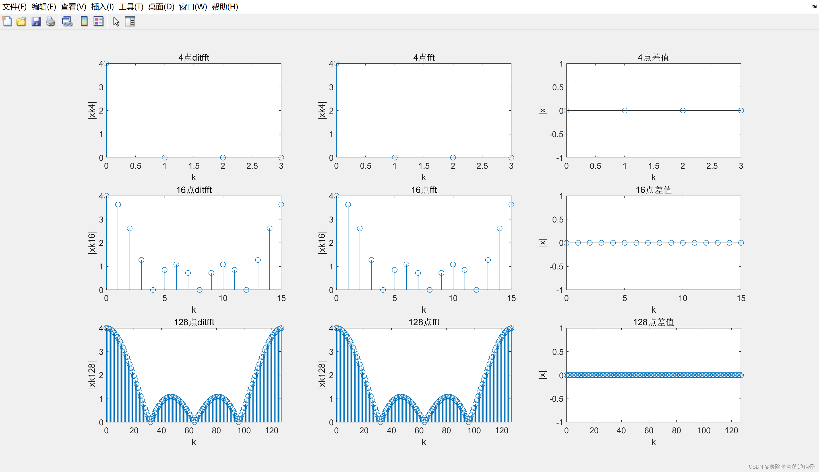The height and width of the screenshot is (472, 819).
Task: Open Property Inspector toolbar icon
Action: [130, 21]
